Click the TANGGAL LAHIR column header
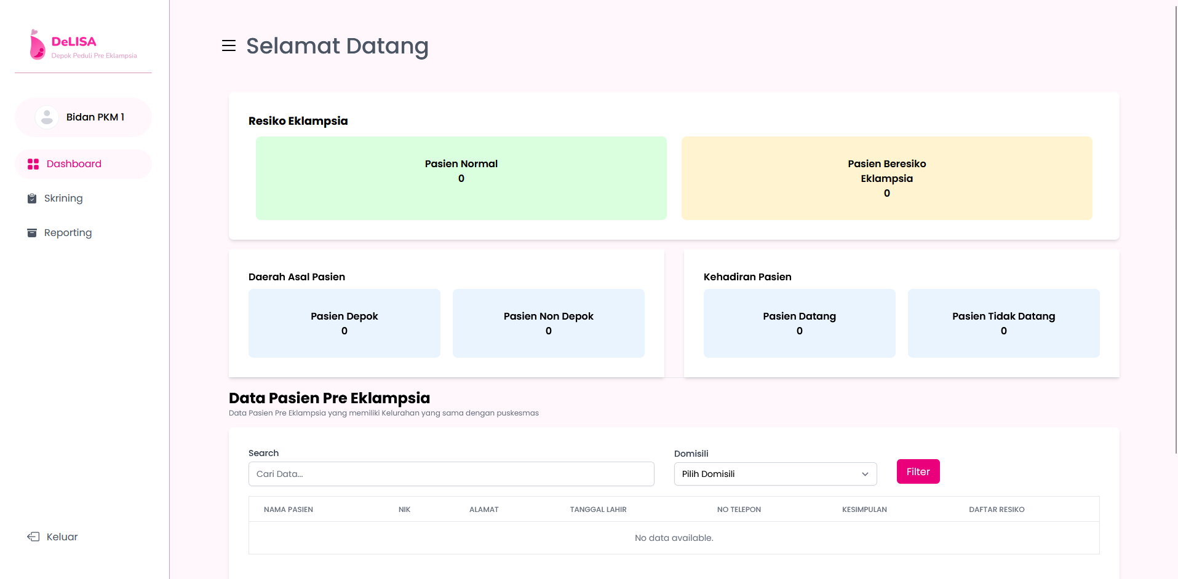The width and height of the screenshot is (1178, 579). [598, 510]
